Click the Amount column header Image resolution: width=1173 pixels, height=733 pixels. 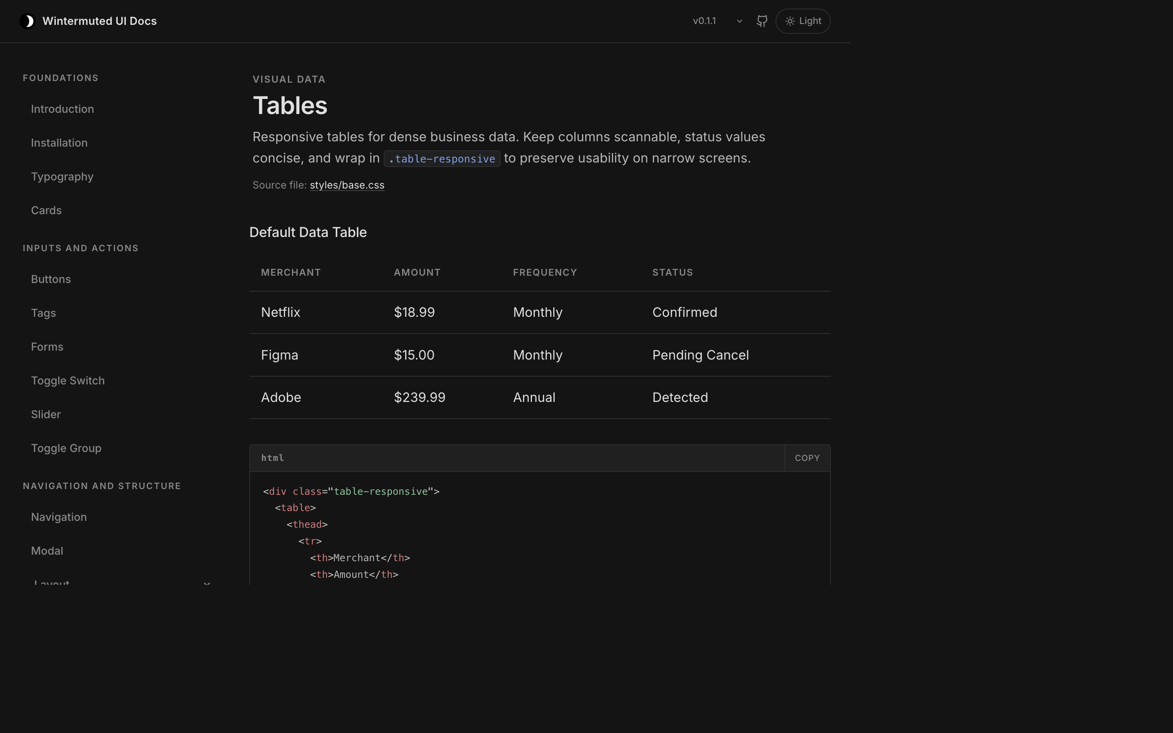[417, 272]
